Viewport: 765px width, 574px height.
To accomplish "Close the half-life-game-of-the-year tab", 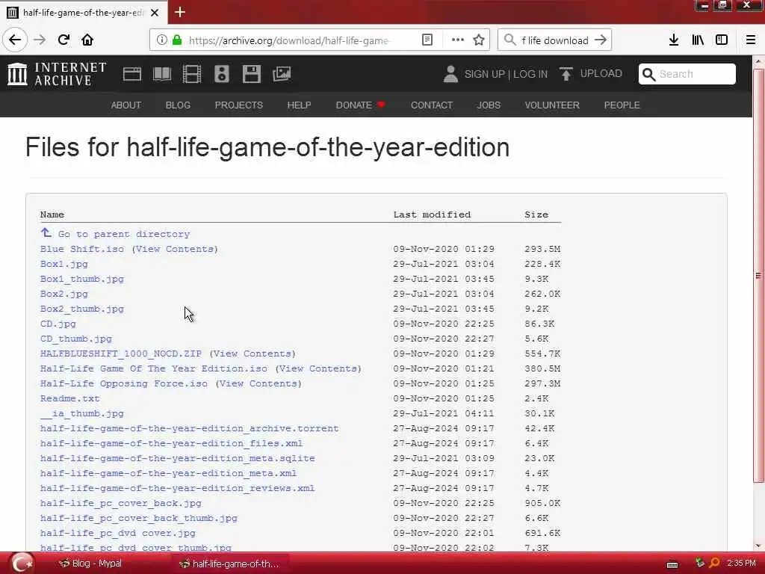I will [x=155, y=13].
